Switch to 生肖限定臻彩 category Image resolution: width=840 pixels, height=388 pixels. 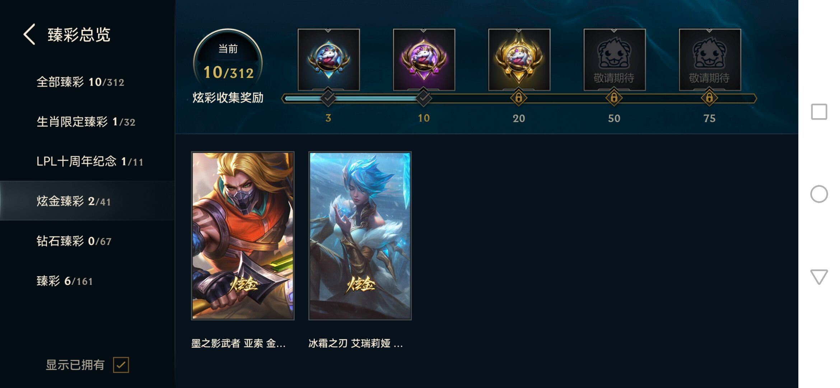pyautogui.click(x=86, y=122)
